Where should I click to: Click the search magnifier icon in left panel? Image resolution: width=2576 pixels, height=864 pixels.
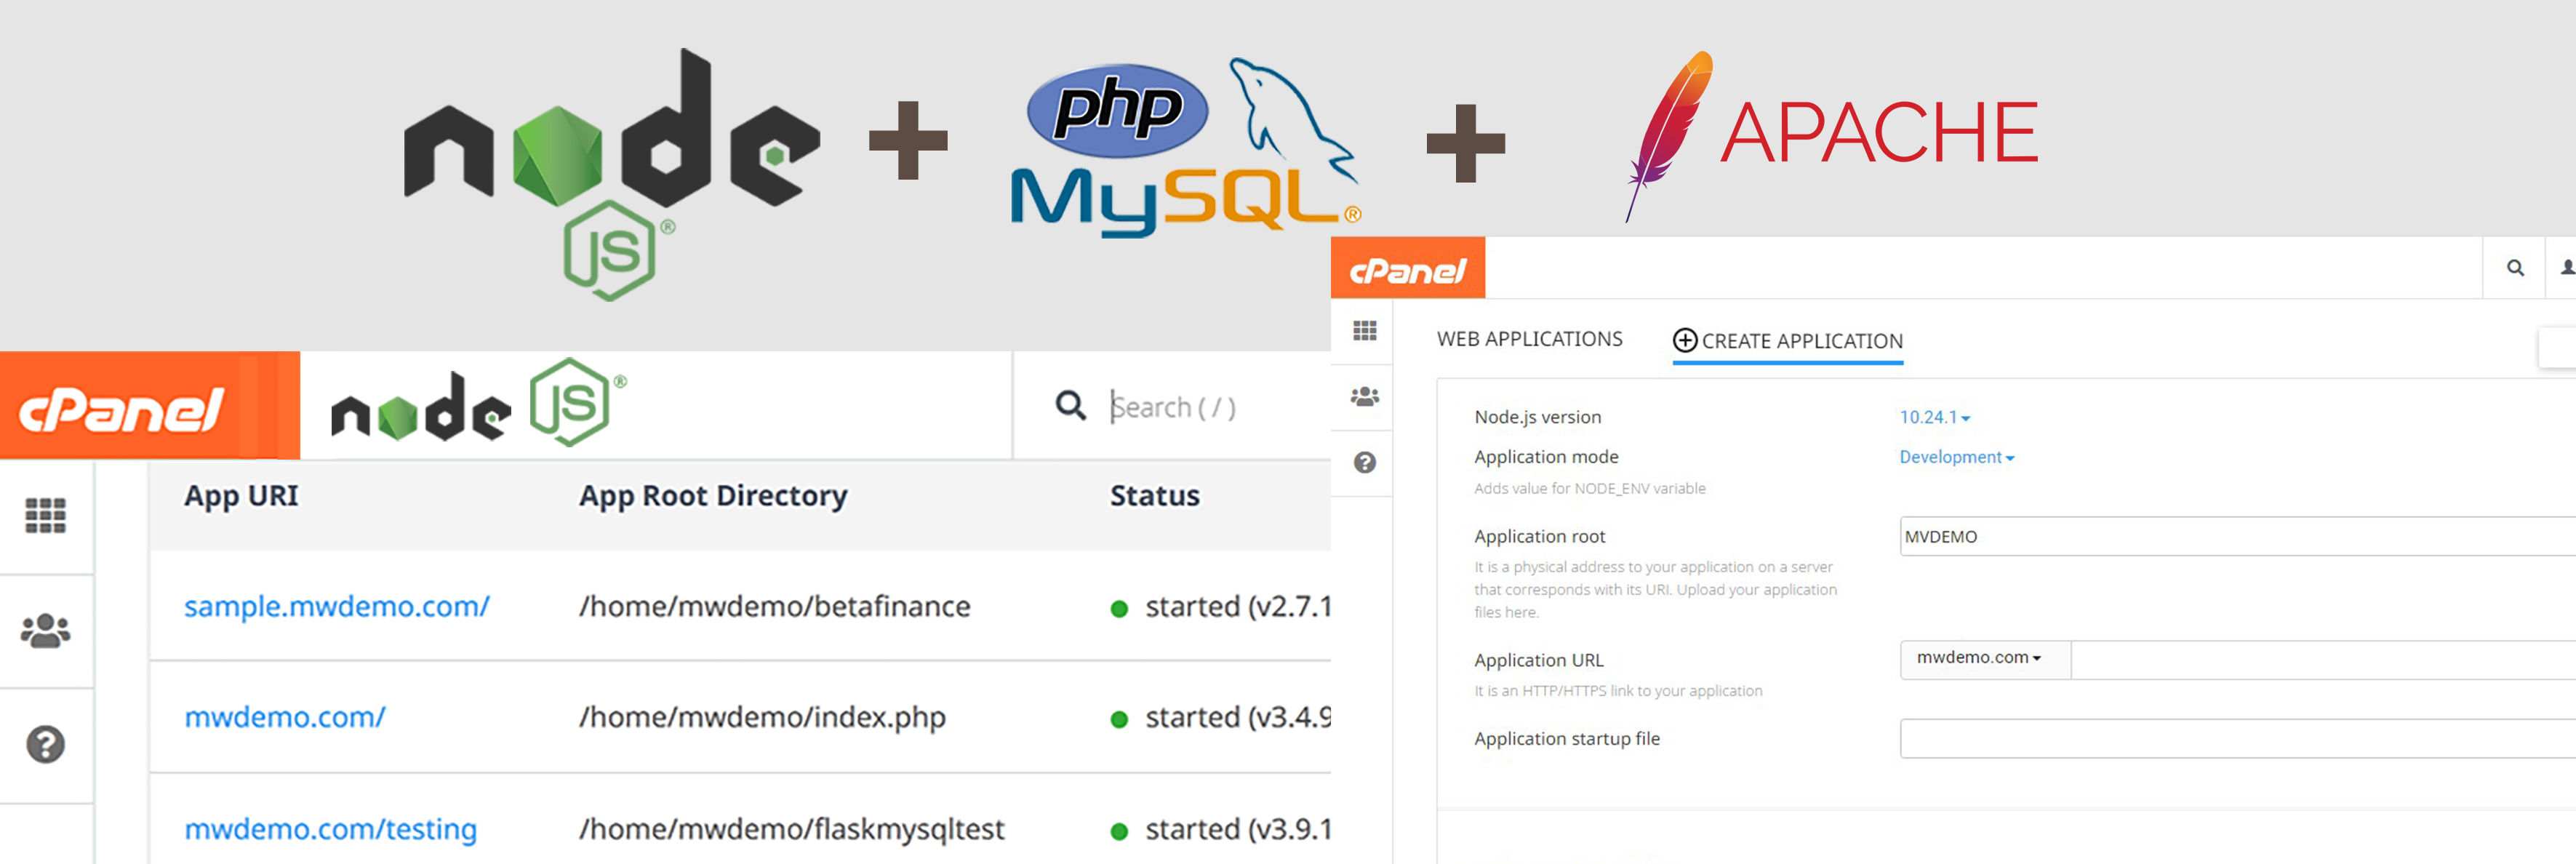point(1070,405)
